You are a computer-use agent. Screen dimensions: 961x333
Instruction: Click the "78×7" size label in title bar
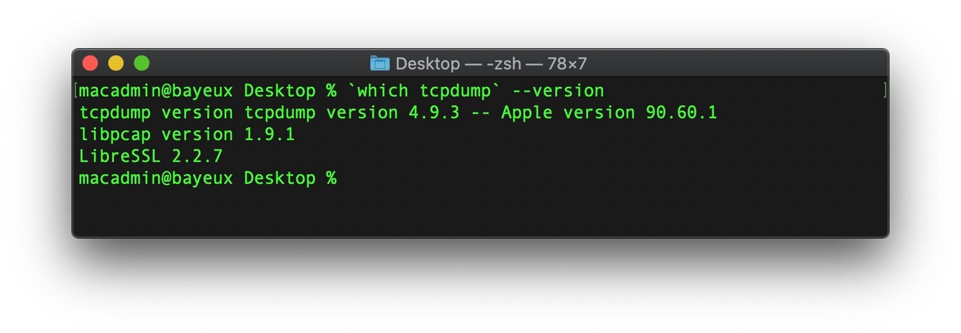pos(567,64)
